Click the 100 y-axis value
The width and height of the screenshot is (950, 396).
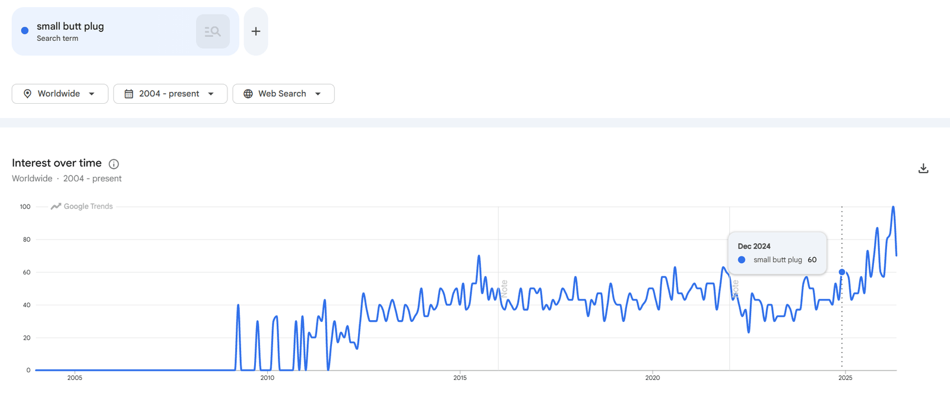coord(25,207)
